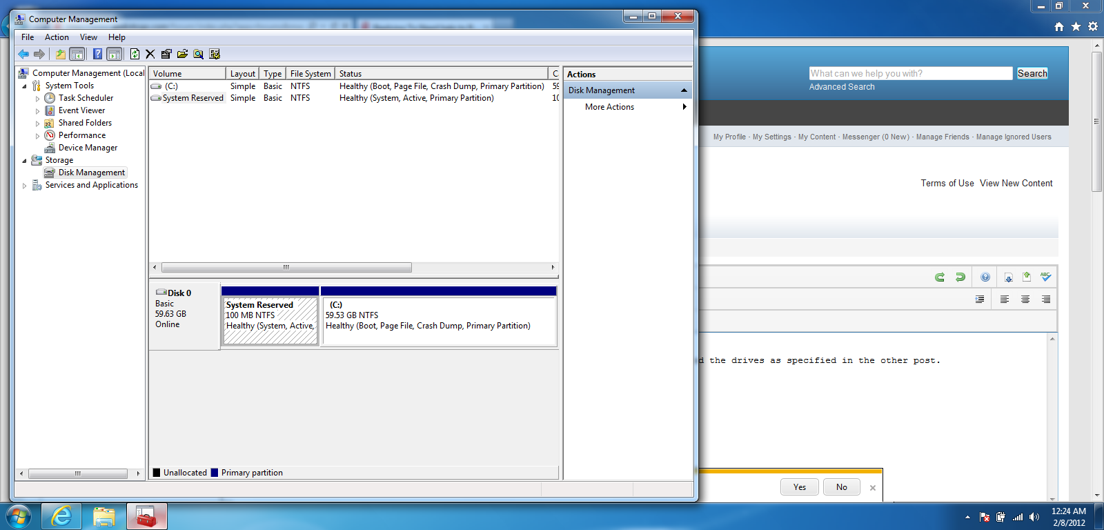This screenshot has height=530, width=1104.
Task: Sort by the Layout column header
Action: pyautogui.click(x=243, y=73)
